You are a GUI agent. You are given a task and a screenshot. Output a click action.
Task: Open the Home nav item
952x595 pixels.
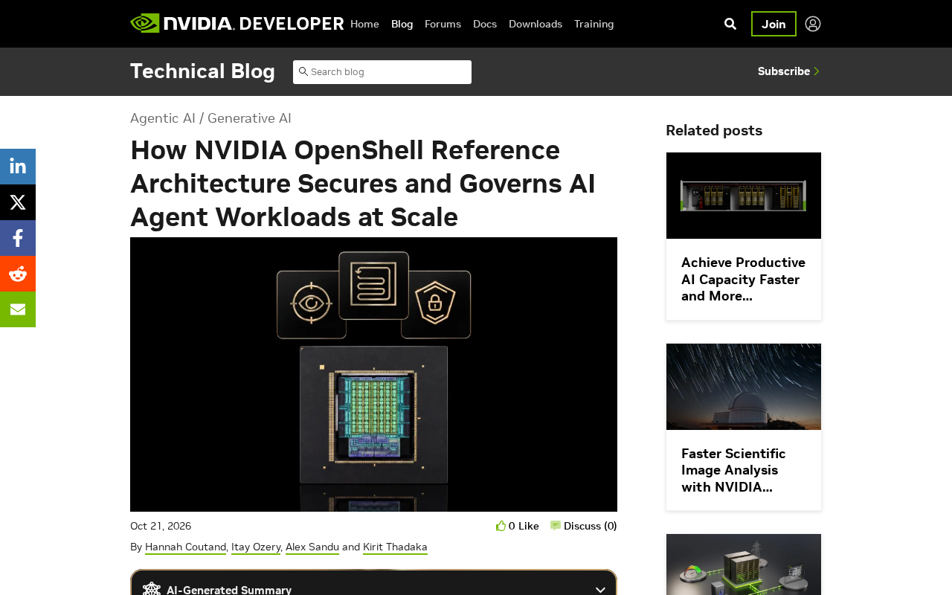[364, 24]
